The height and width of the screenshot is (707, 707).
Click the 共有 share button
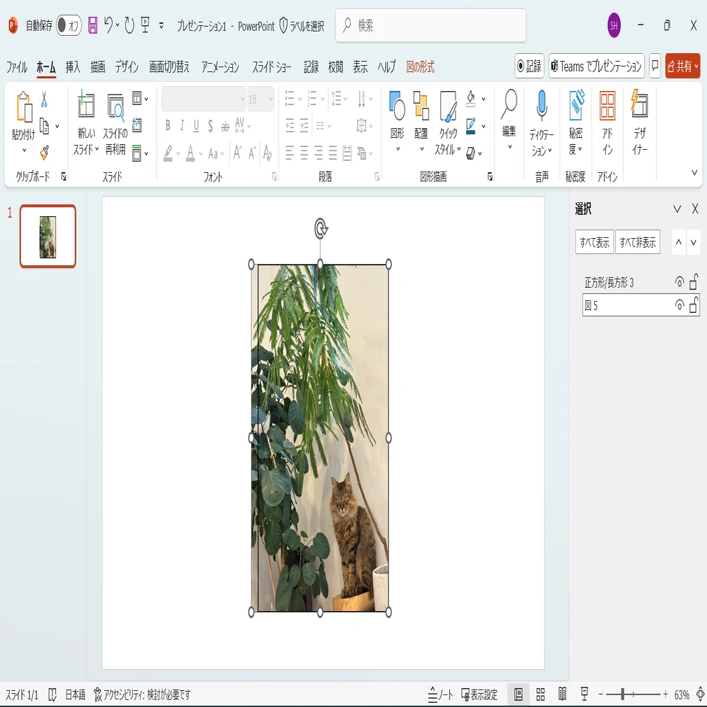tap(682, 66)
